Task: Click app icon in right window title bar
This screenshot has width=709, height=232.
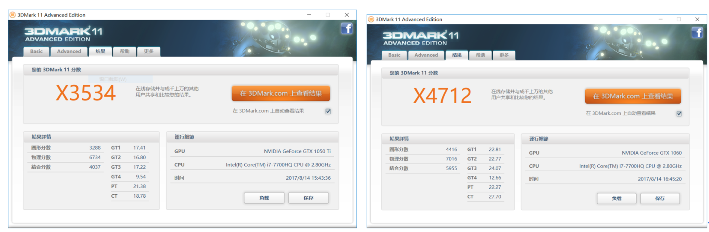Action: 371,19
